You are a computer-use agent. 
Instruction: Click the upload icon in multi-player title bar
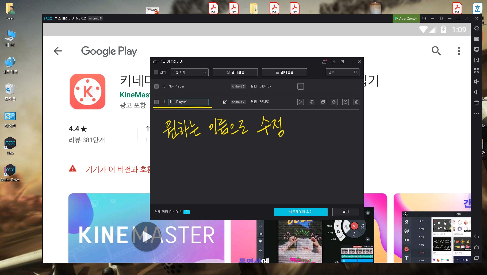coord(324,62)
